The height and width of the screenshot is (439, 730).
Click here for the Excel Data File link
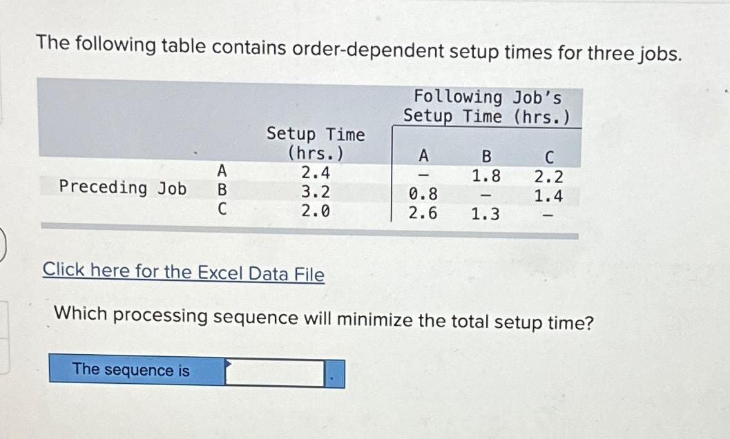pyautogui.click(x=182, y=274)
